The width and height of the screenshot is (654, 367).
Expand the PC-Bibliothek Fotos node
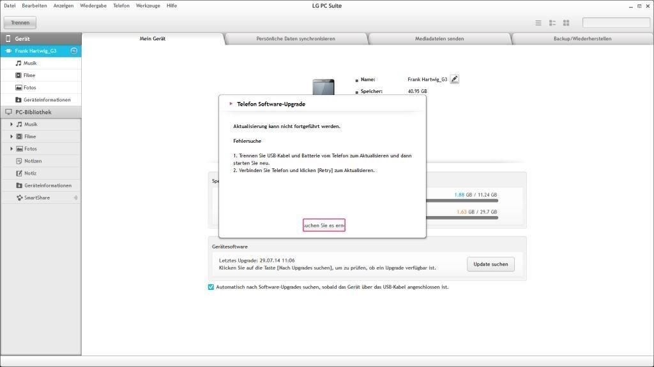(11, 148)
